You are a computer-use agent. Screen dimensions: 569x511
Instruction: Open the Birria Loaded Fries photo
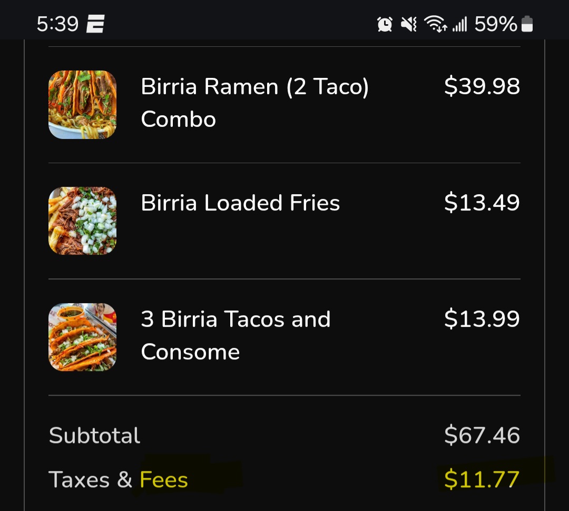click(x=82, y=221)
